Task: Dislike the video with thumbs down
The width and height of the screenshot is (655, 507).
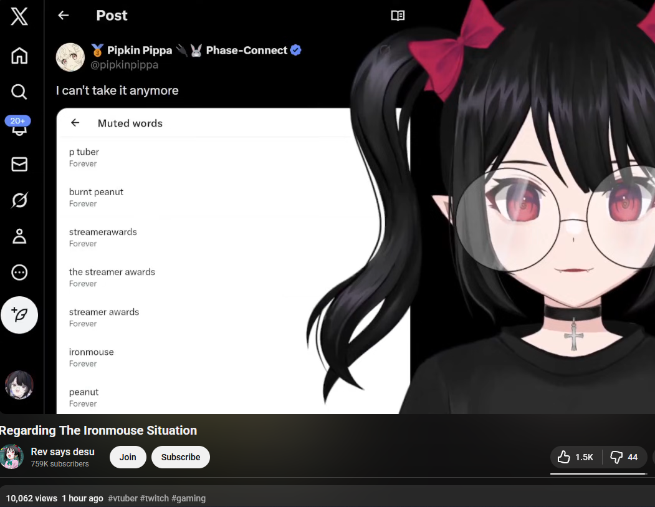Action: tap(624, 457)
